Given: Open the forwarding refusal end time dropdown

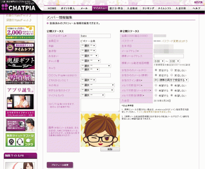Looking at the screenshot, I should (175, 61).
